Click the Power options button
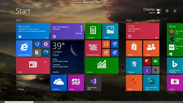This screenshot has width=183, height=103. tap(167, 11)
